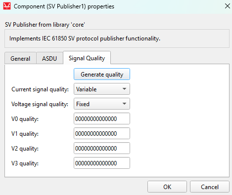Viewport: 232px width, 195px height.
Task: Click the 'V3 quality:' label text
Action: pyautogui.click(x=25, y=163)
